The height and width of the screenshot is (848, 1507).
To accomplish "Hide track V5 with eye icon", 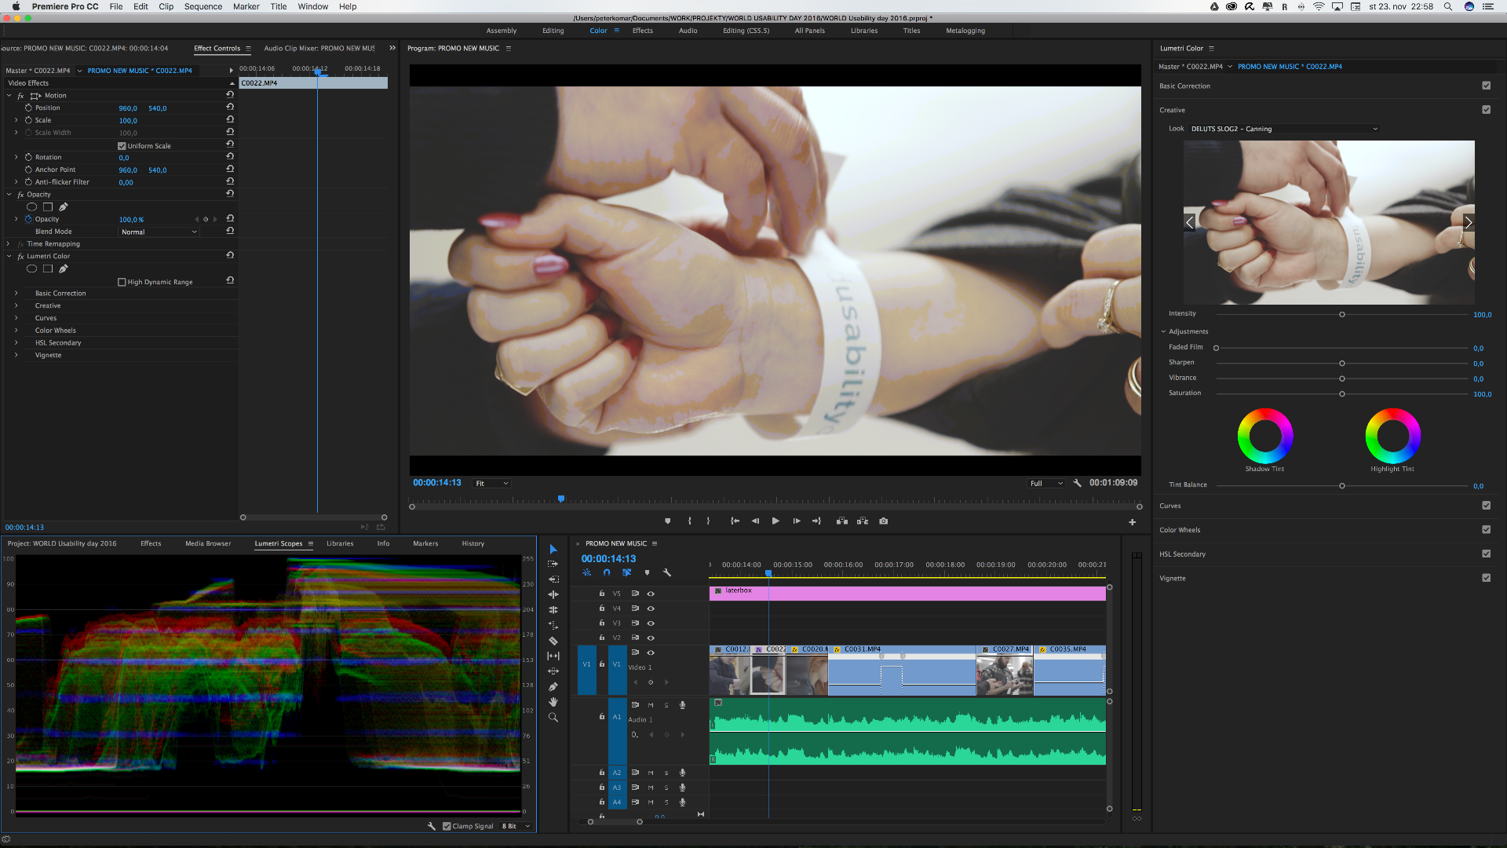I will (651, 594).
